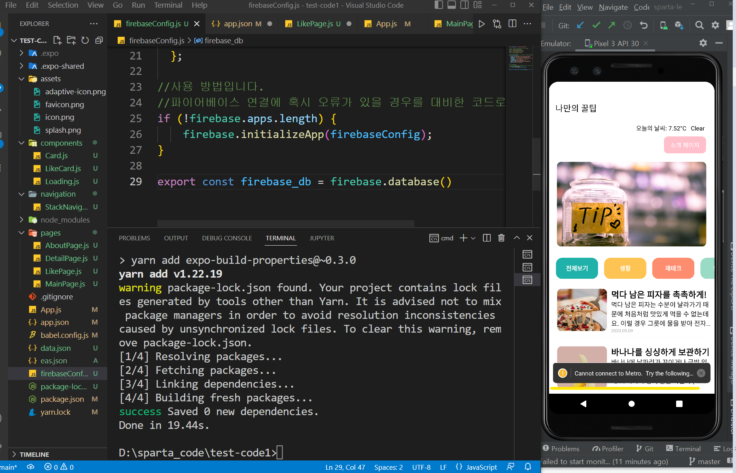Tap the 생활 category button
The width and height of the screenshot is (736, 473).
click(x=625, y=268)
